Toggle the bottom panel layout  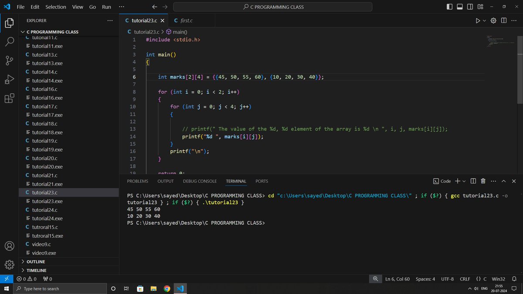(x=459, y=7)
